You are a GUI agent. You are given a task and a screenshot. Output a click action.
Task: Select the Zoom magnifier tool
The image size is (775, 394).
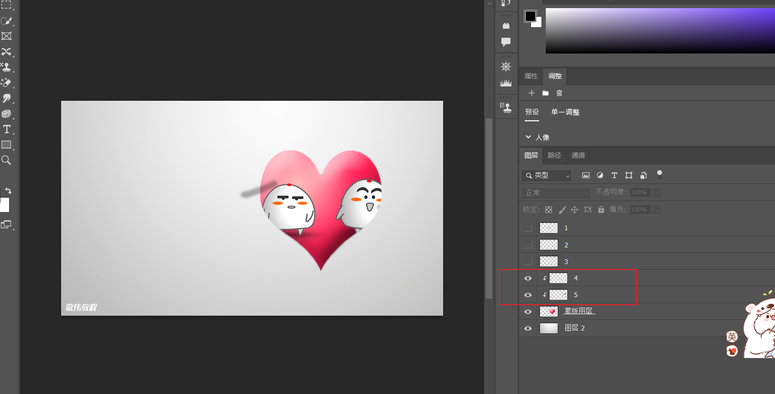click(x=6, y=160)
